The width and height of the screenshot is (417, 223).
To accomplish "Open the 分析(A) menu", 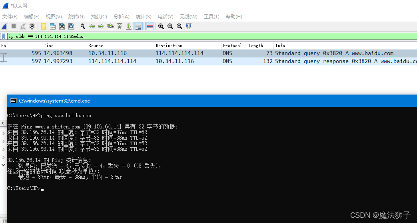I will [x=121, y=17].
